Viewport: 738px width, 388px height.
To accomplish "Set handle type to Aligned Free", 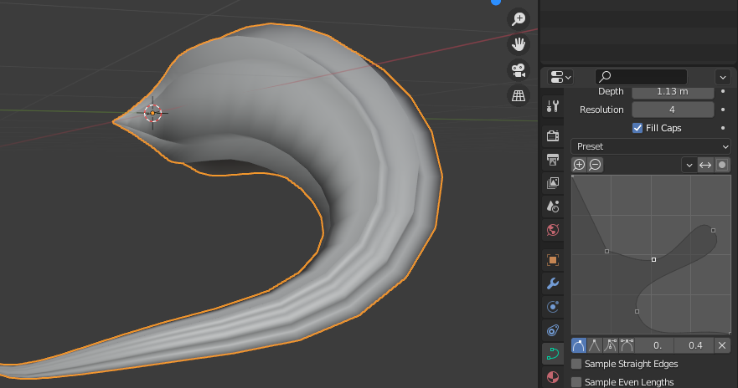I will (627, 345).
